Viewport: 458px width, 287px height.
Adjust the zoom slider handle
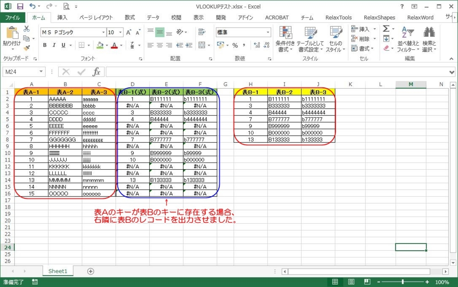point(403,282)
